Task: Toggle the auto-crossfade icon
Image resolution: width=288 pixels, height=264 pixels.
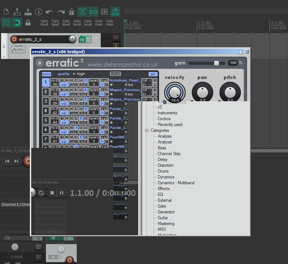Action: point(83,12)
